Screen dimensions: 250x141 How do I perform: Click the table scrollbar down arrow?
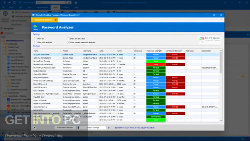(221, 121)
